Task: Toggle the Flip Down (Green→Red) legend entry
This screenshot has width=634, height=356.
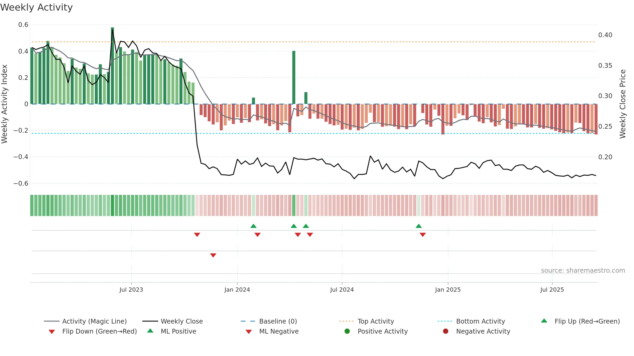Action: pos(93,331)
